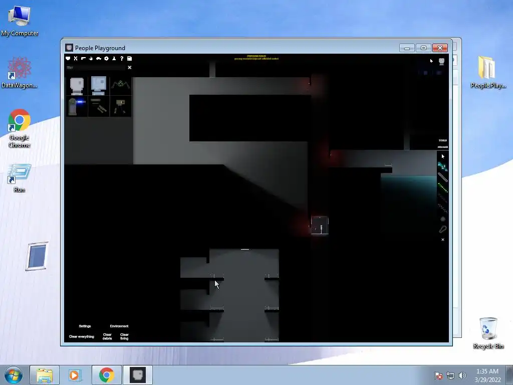This screenshot has height=385, width=513.
Task: Open Settings in the game panel
Action: tap(85, 326)
